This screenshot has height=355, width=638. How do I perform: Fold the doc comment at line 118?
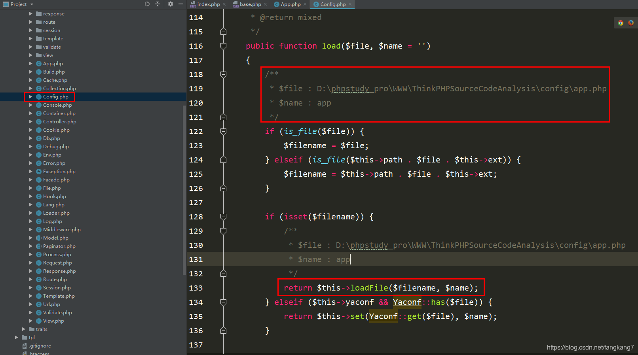223,75
